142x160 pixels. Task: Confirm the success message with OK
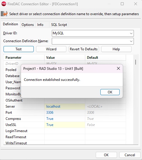(x=110, y=92)
